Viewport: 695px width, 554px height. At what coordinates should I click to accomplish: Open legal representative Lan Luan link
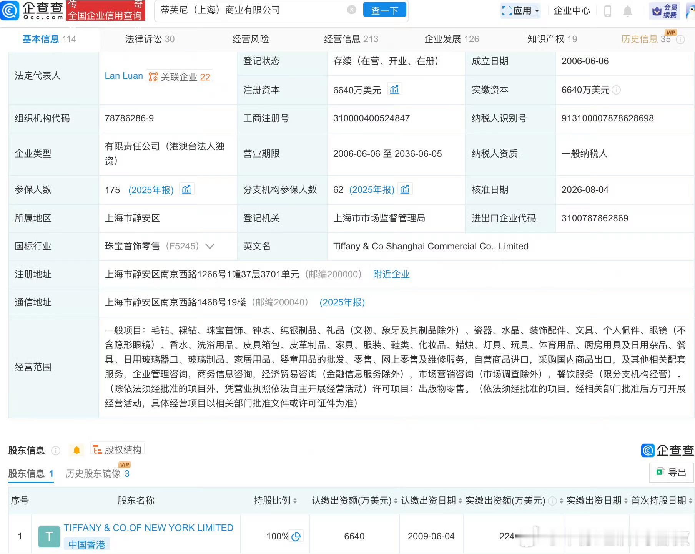coord(124,76)
